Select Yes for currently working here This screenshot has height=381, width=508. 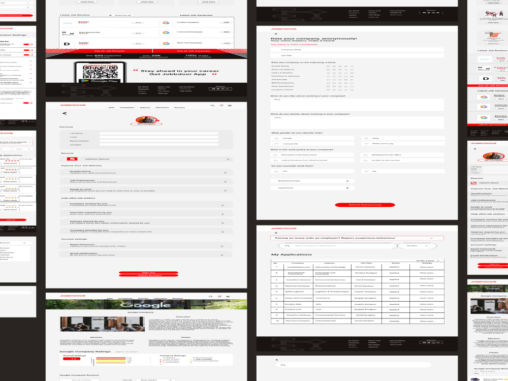tap(276, 170)
